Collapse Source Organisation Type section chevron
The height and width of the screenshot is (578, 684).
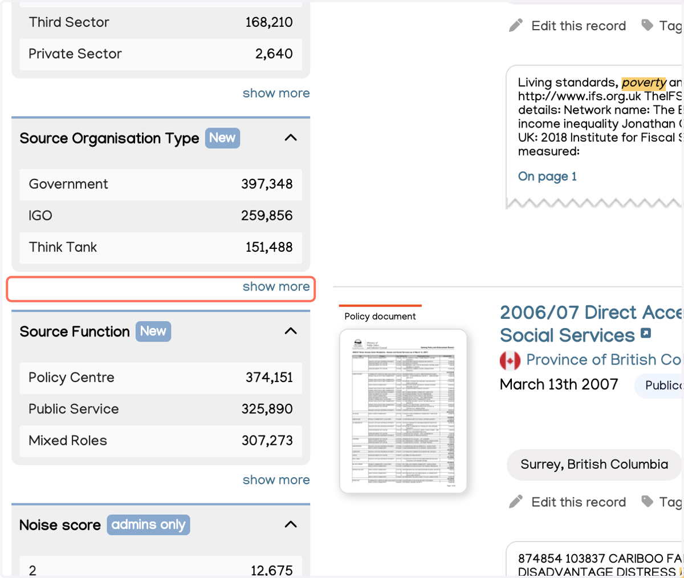click(291, 138)
